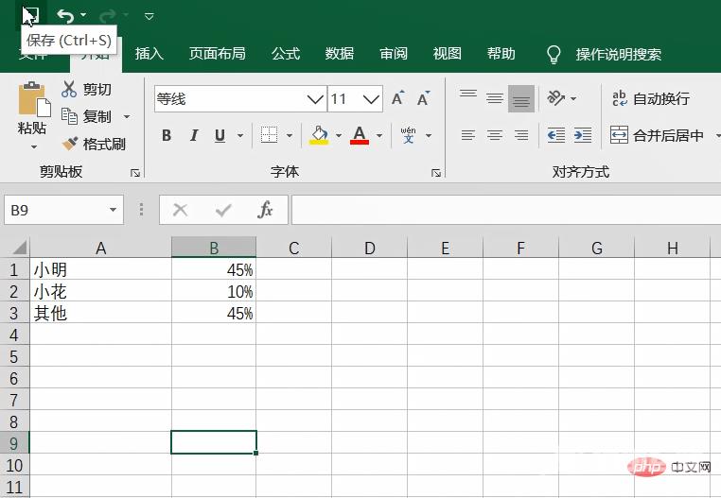This screenshot has width=721, height=498.
Task: Increase font size with larger A icon
Action: 398,98
